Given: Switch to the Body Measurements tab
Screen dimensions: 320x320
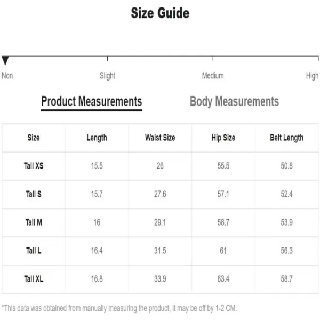Looking at the screenshot, I should click(234, 101).
